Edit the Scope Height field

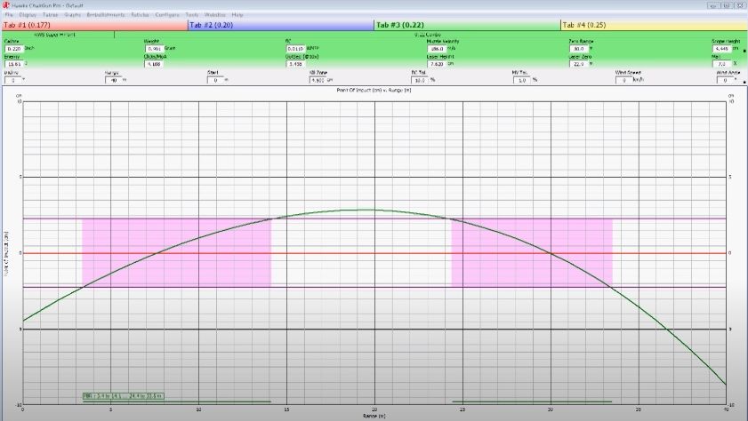(721, 49)
